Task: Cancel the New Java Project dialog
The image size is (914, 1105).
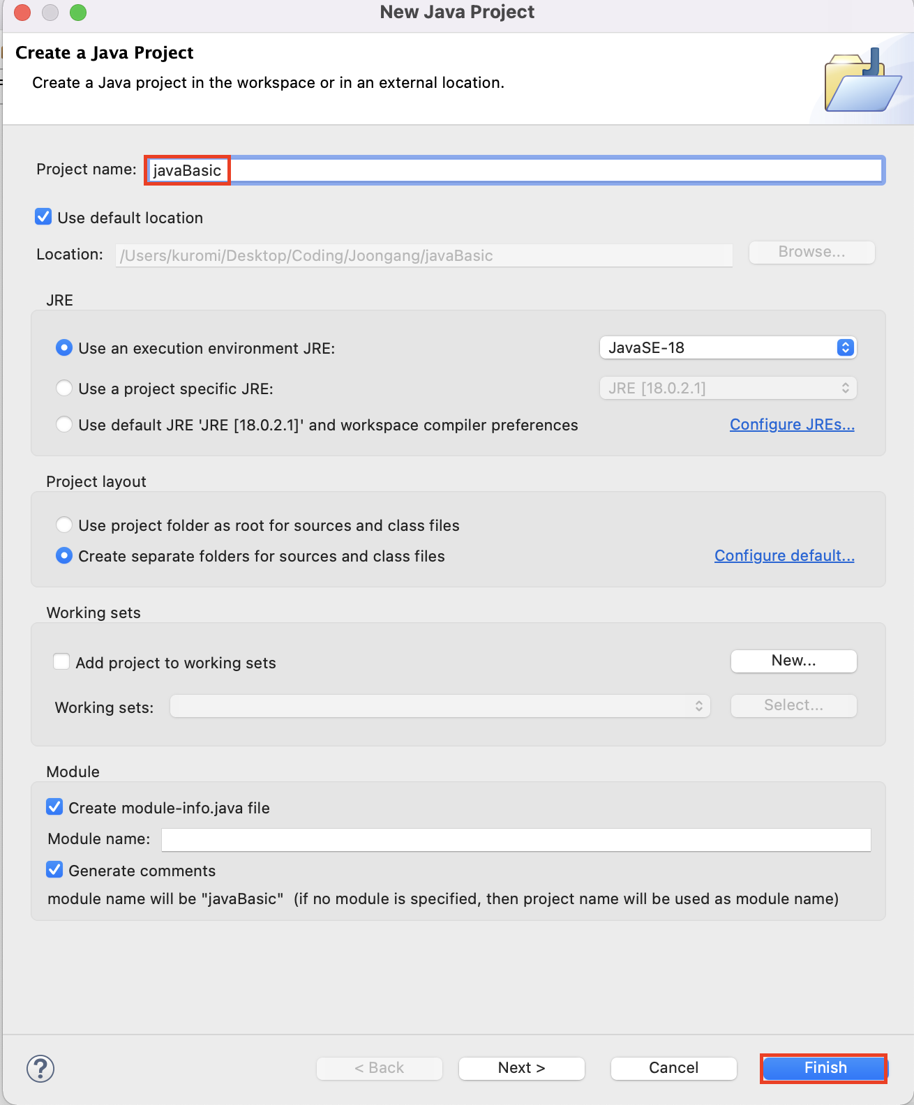Action: pyautogui.click(x=673, y=1068)
